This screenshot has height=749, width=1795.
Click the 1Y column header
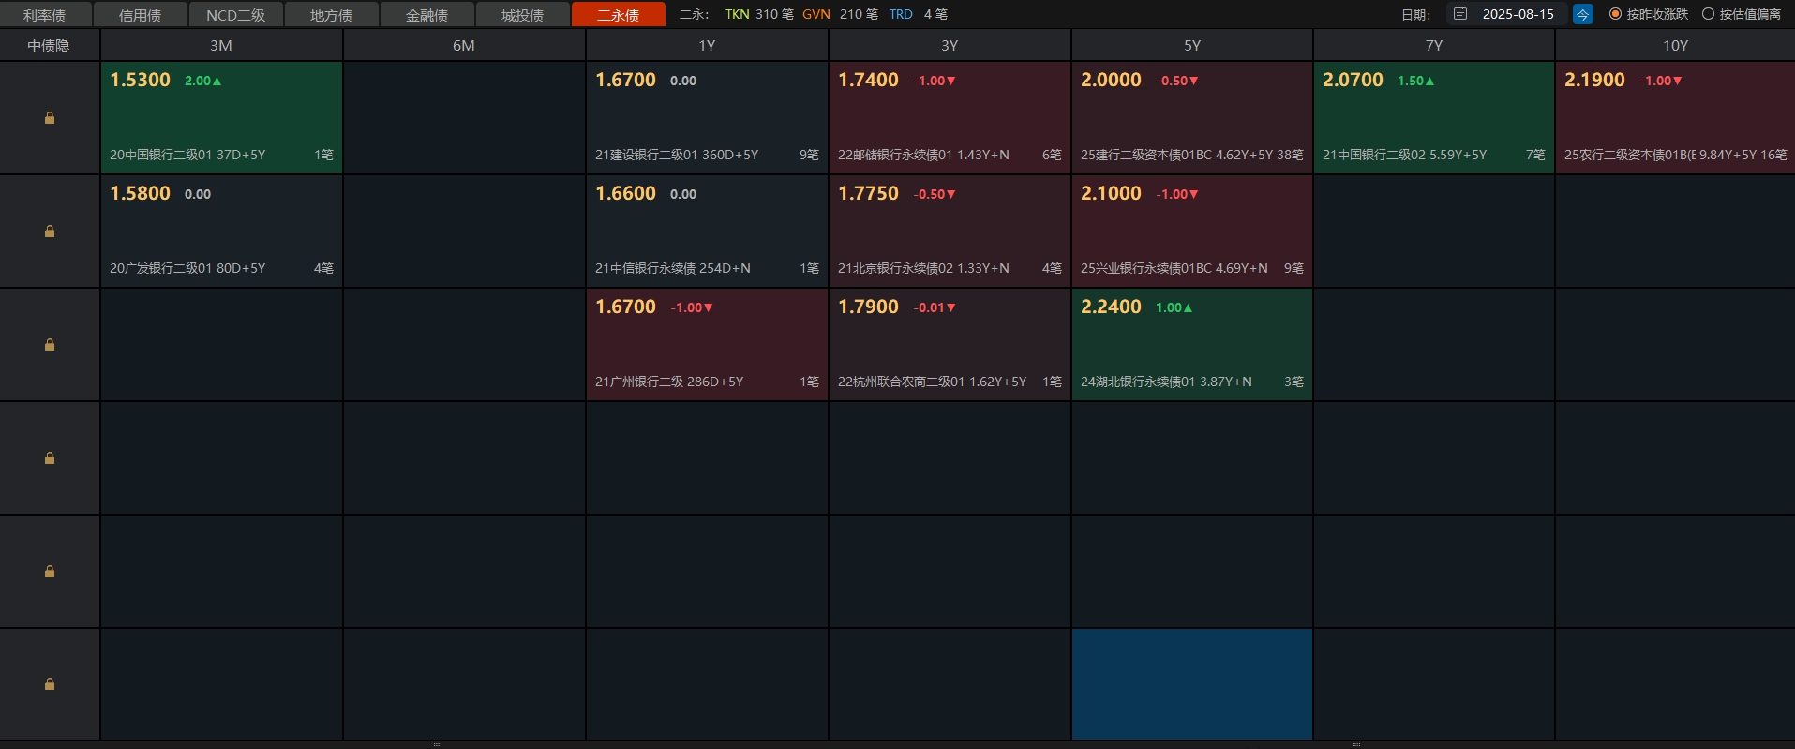click(707, 45)
